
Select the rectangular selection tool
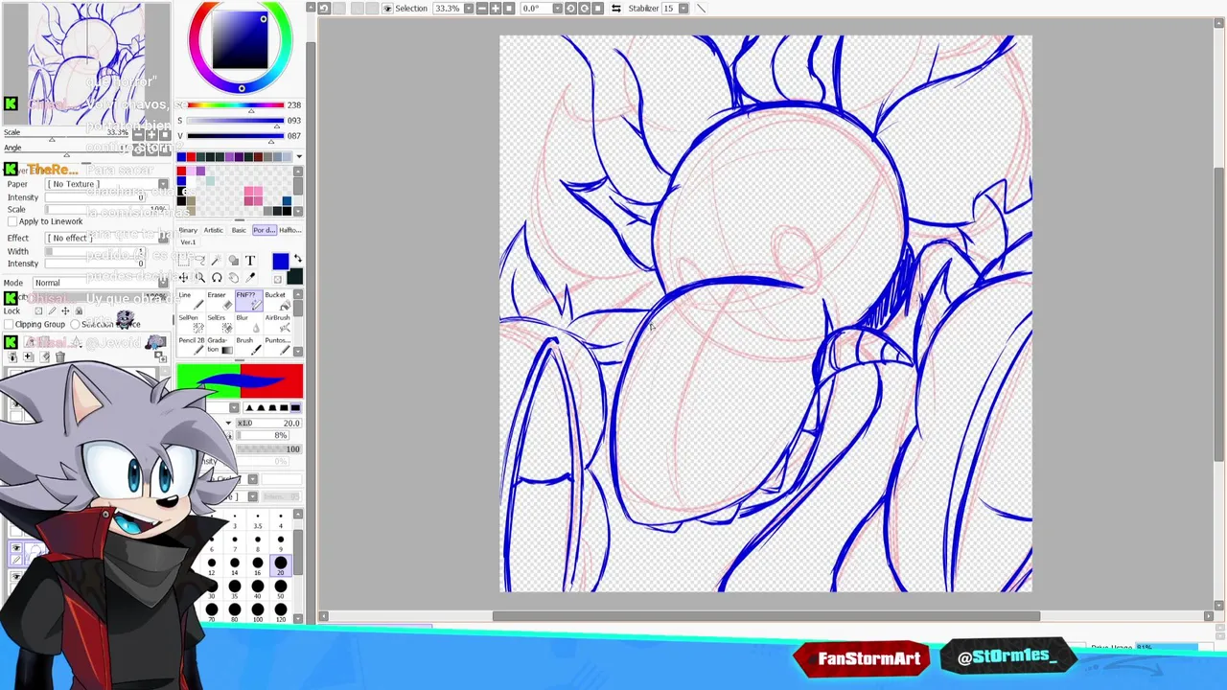pyautogui.click(x=183, y=260)
